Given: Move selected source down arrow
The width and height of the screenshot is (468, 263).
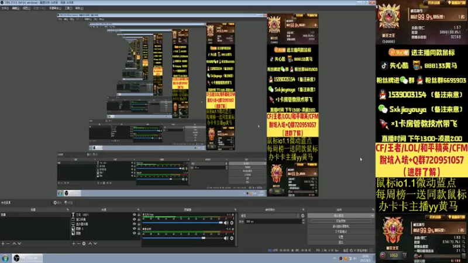Looking at the screenshot, I should coord(95,244).
